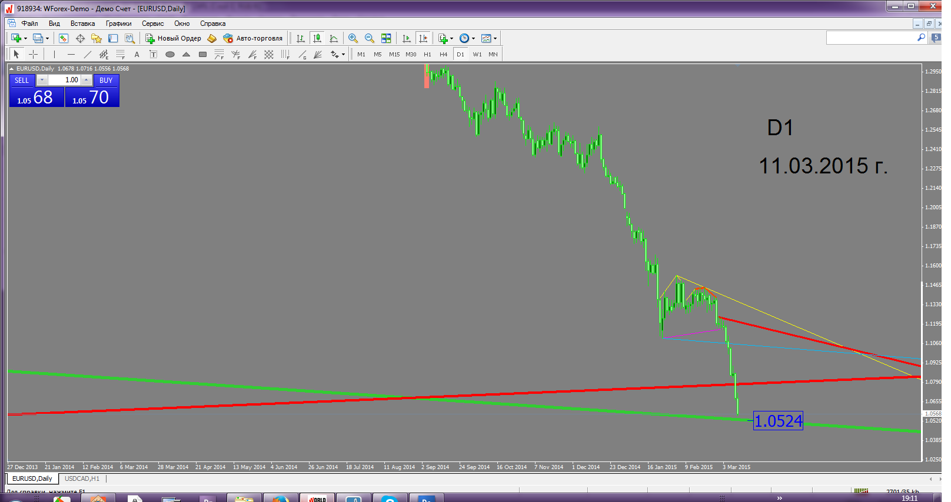Toggle chart auto scroll

407,38
